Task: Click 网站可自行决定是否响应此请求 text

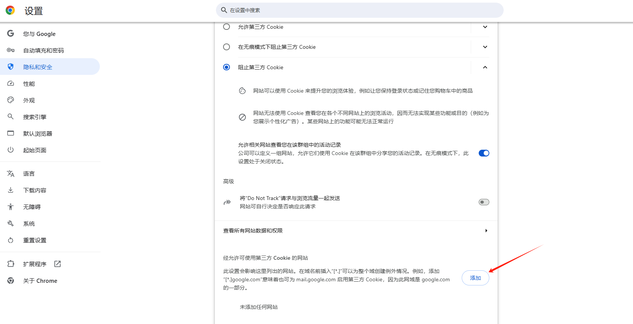Action: tap(278, 206)
